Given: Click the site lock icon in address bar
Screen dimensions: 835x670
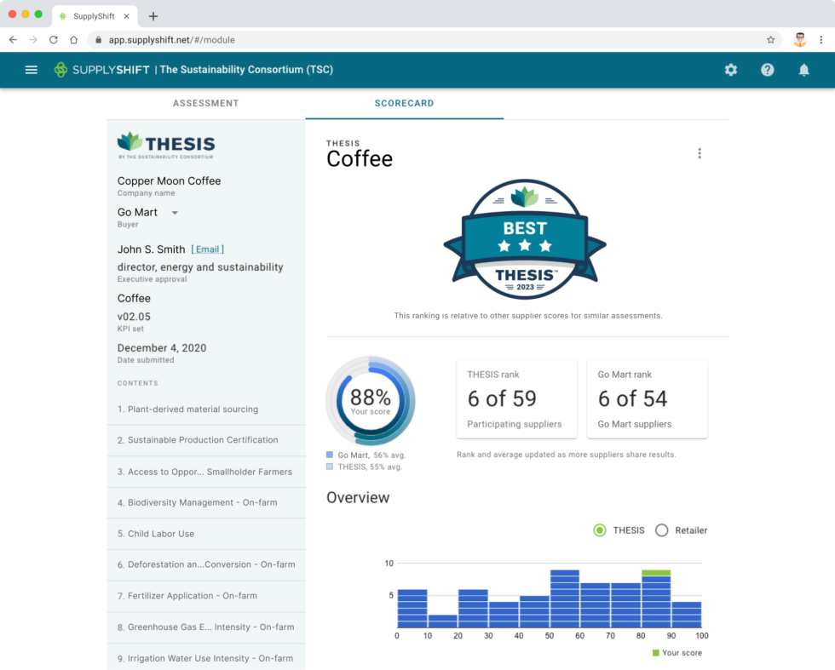Looking at the screenshot, I should [x=99, y=40].
